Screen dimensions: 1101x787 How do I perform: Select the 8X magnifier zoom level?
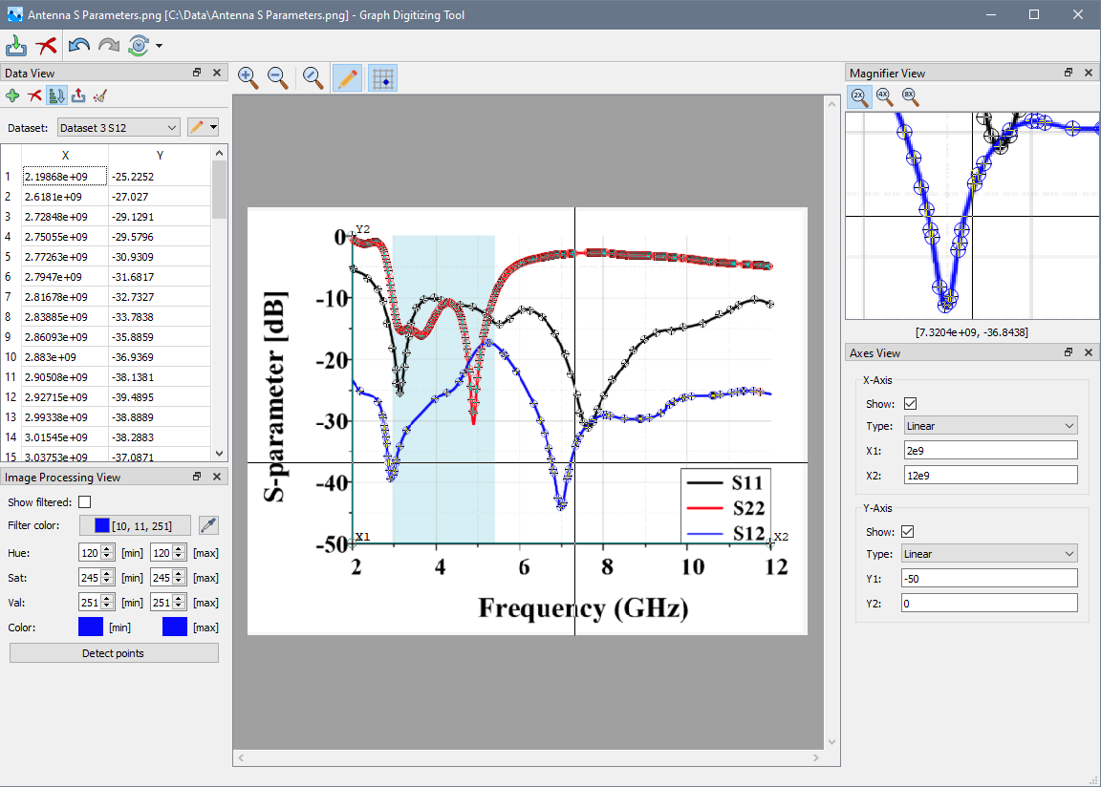tap(908, 96)
